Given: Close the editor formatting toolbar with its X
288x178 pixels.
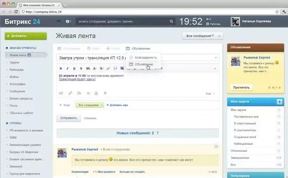Looking at the screenshot, I should [215, 69].
